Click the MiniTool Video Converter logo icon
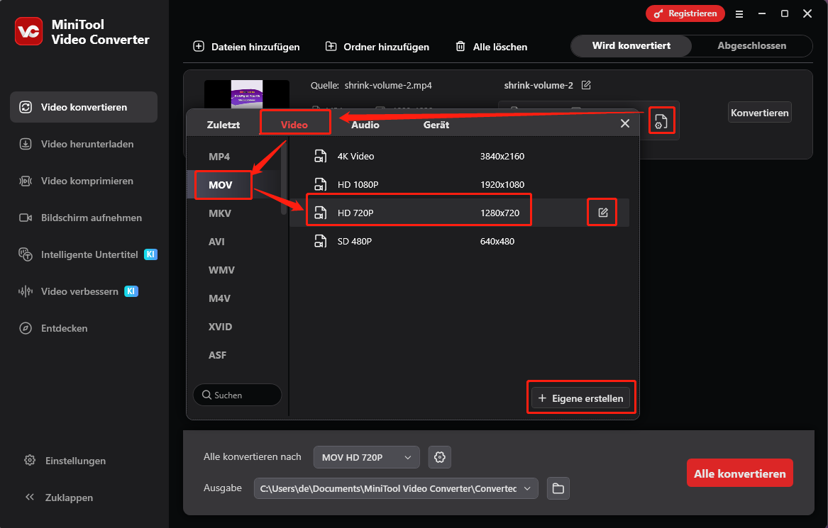Image resolution: width=828 pixels, height=528 pixels. (x=28, y=31)
